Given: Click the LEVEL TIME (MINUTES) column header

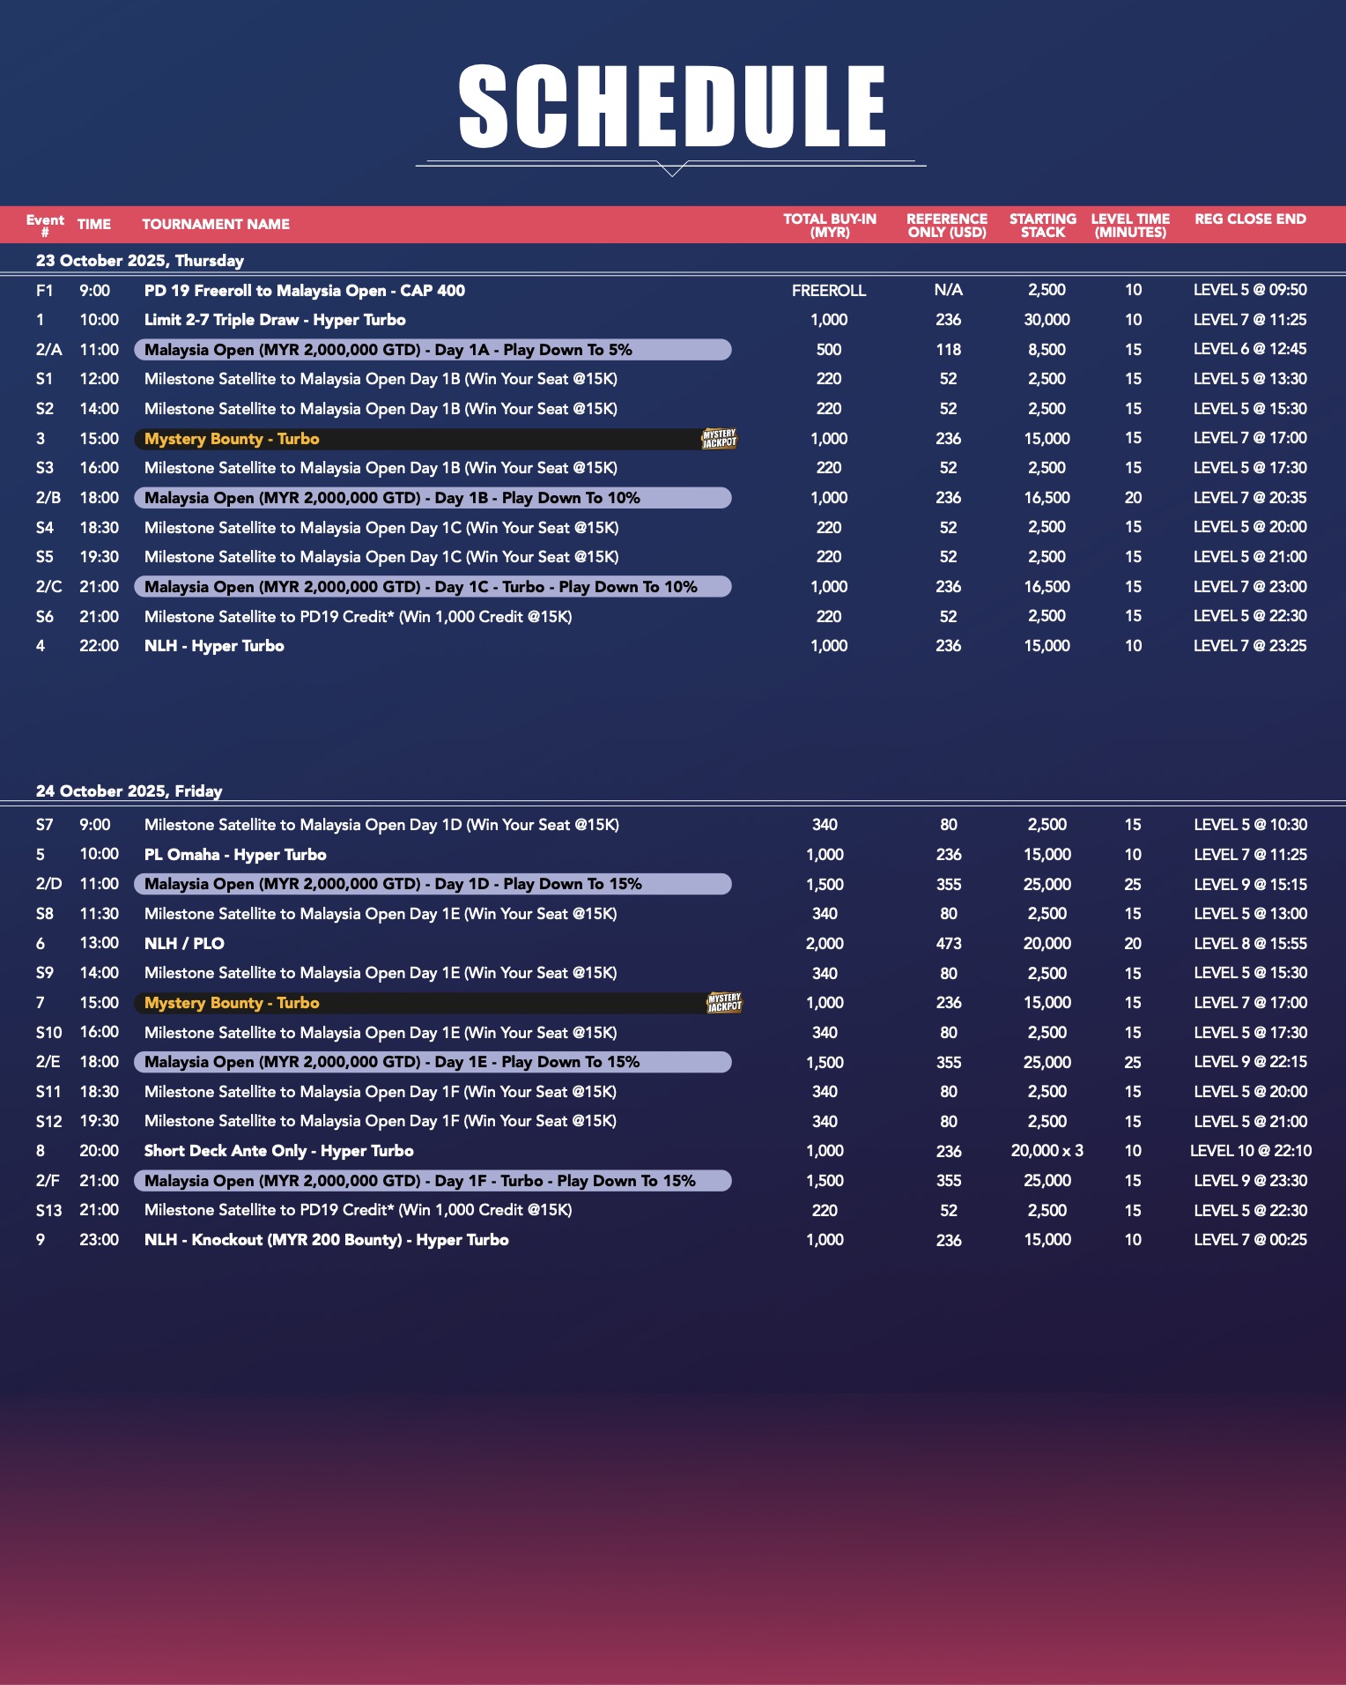Looking at the screenshot, I should click(x=1130, y=225).
